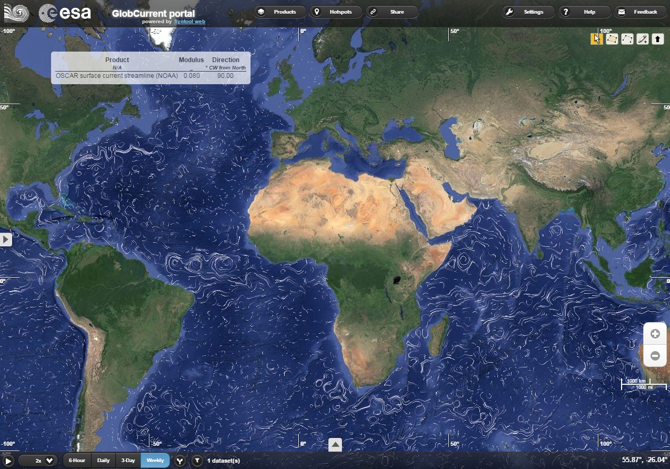Zoom in with the plus button
The image size is (670, 469).
(655, 334)
